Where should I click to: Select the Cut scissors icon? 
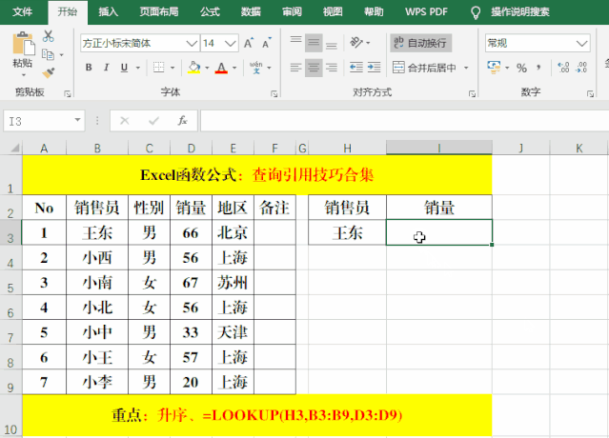[x=49, y=36]
